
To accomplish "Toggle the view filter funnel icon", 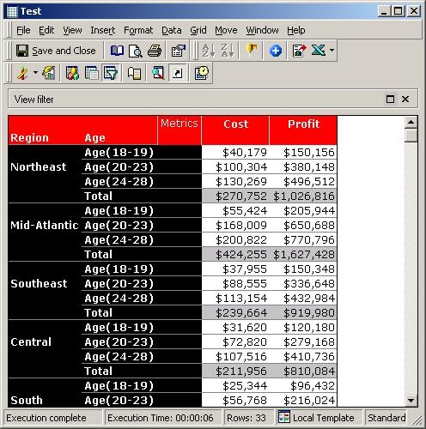I will [111, 73].
